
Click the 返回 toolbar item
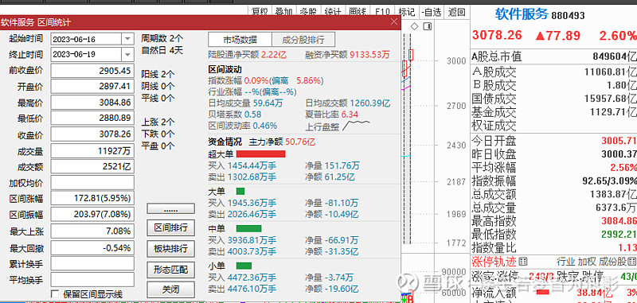(x=456, y=12)
